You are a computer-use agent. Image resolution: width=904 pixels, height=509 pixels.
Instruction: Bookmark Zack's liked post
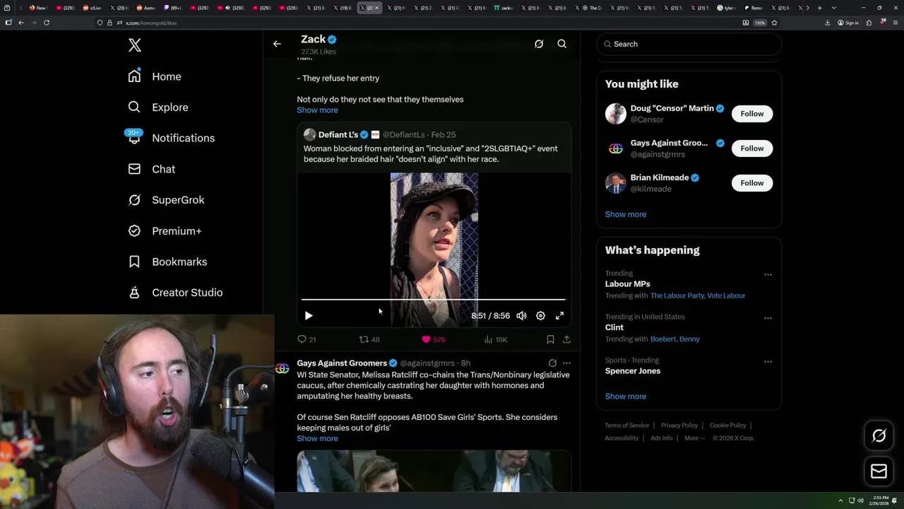tap(550, 339)
